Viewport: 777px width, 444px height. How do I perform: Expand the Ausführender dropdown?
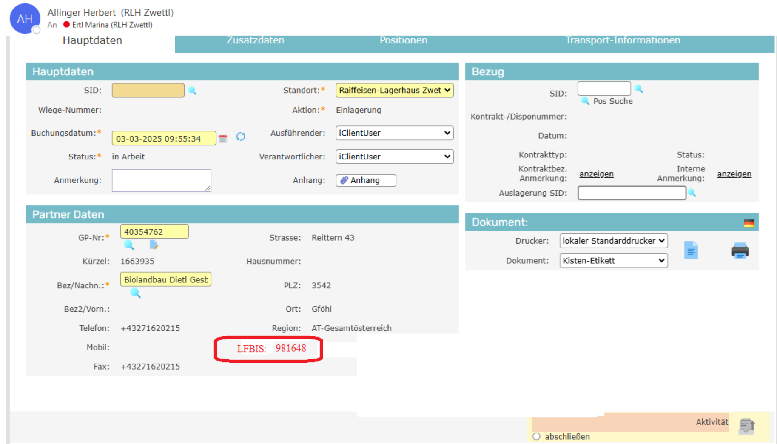394,133
